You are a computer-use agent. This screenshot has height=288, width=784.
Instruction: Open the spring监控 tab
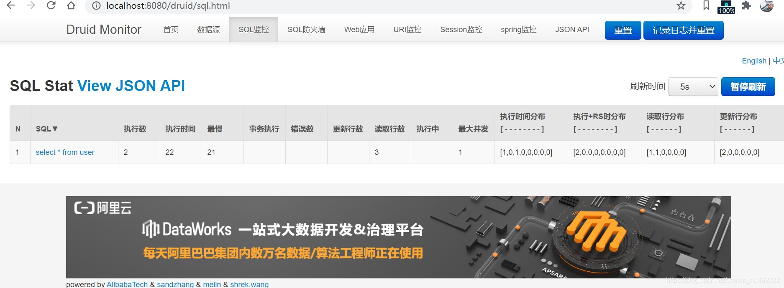pyautogui.click(x=519, y=30)
